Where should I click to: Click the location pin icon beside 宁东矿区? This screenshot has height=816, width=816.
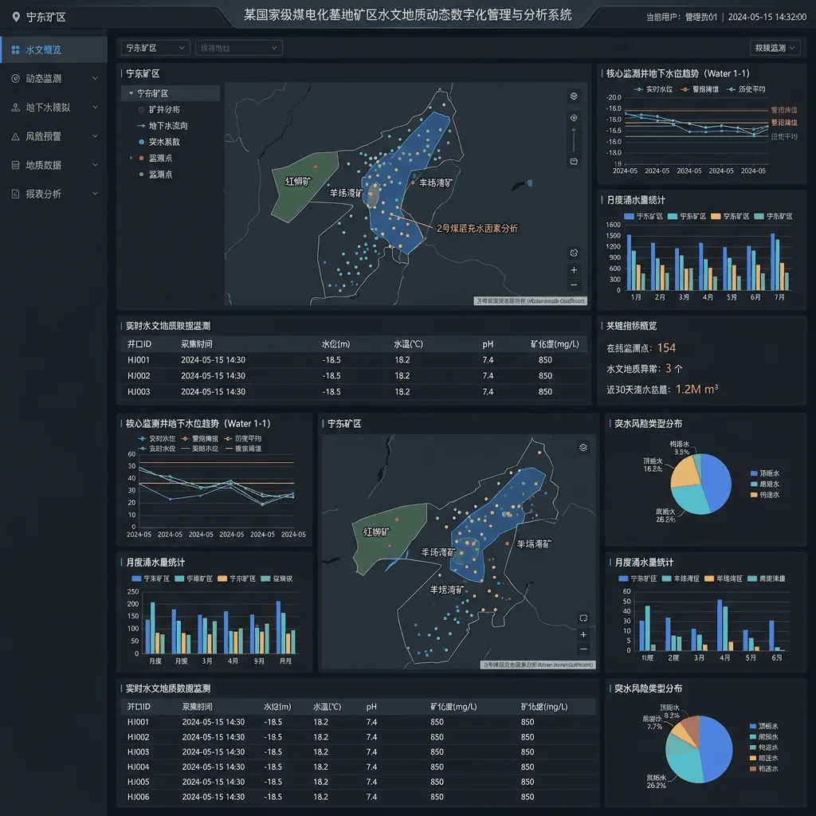click(x=16, y=18)
